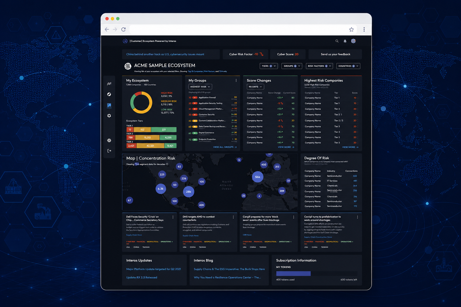Click the Interos logo in the header
This screenshot has height=307, width=461.
coord(125,41)
